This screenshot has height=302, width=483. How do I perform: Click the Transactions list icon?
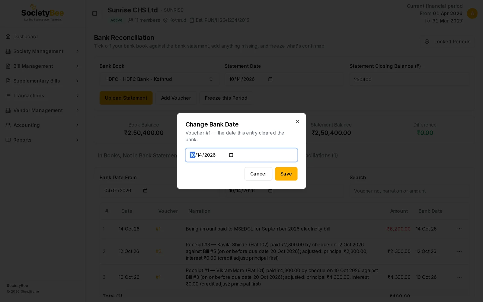8,96
